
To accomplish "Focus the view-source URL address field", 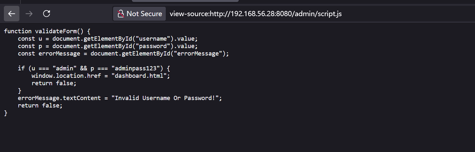I will (x=320, y=14).
